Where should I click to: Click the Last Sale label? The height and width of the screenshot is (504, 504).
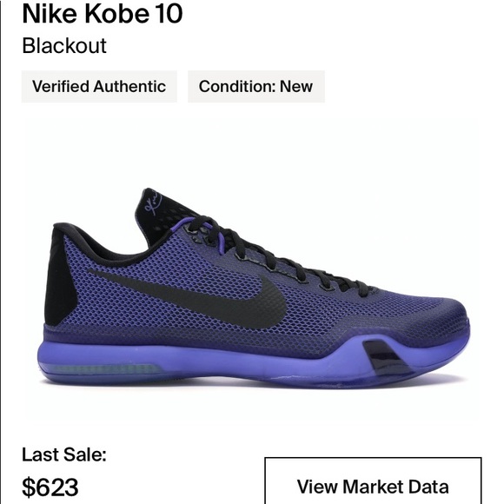coord(64,454)
